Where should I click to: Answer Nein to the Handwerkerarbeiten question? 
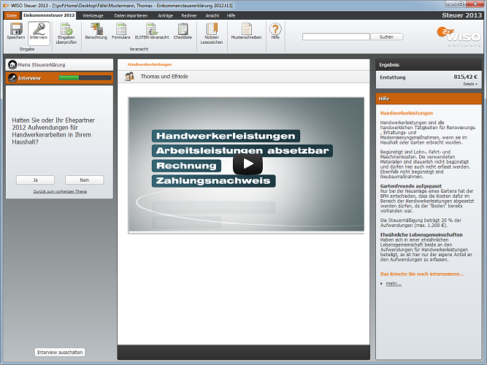coord(85,180)
